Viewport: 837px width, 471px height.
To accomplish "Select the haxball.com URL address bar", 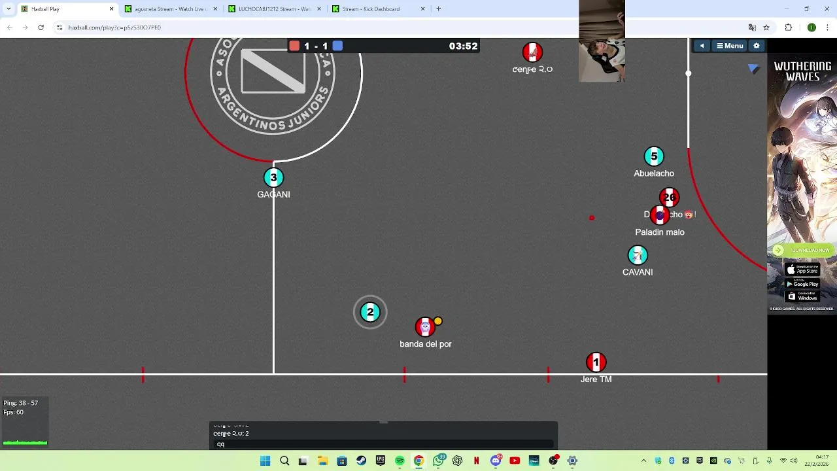I will pyautogui.click(x=114, y=27).
